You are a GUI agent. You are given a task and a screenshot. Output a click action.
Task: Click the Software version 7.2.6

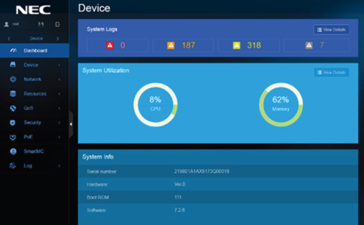[x=180, y=210]
